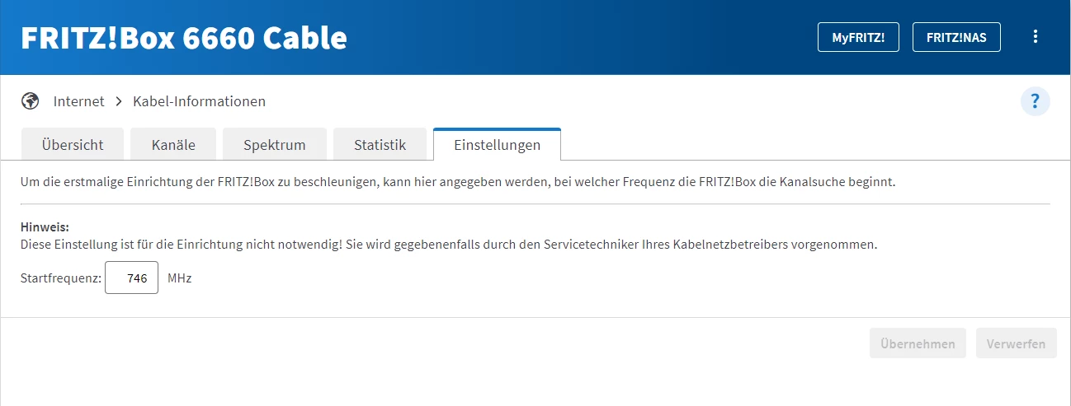The height and width of the screenshot is (406, 1071).
Task: Open the MyFRITZ! page
Action: (x=858, y=37)
